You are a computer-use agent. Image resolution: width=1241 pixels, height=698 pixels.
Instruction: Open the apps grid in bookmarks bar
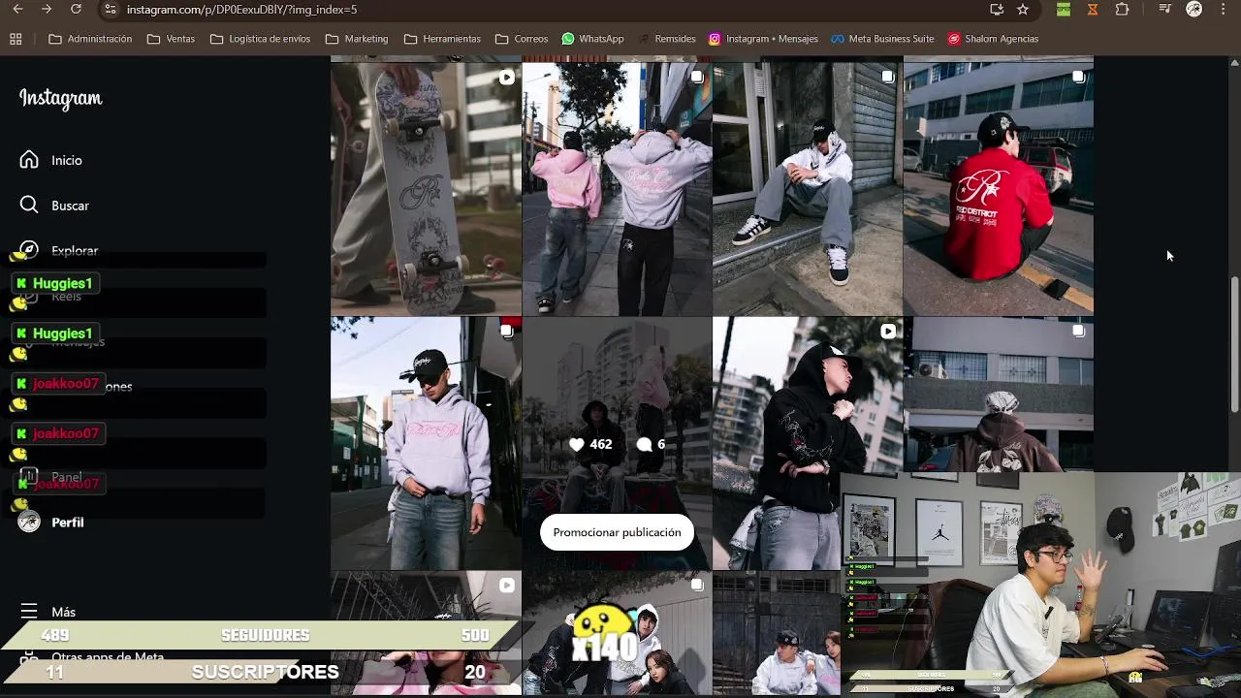16,39
